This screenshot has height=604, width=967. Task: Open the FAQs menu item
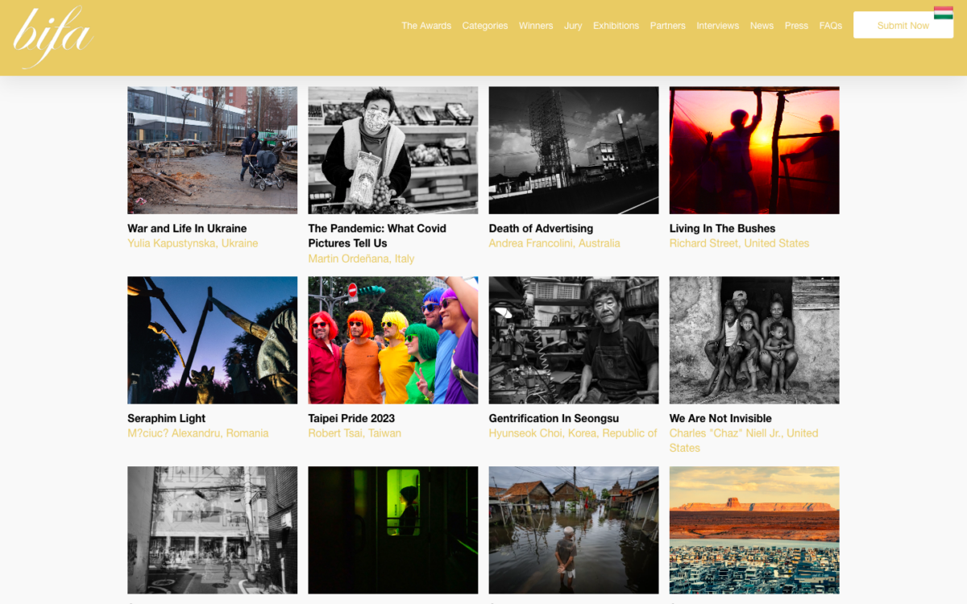coord(831,26)
